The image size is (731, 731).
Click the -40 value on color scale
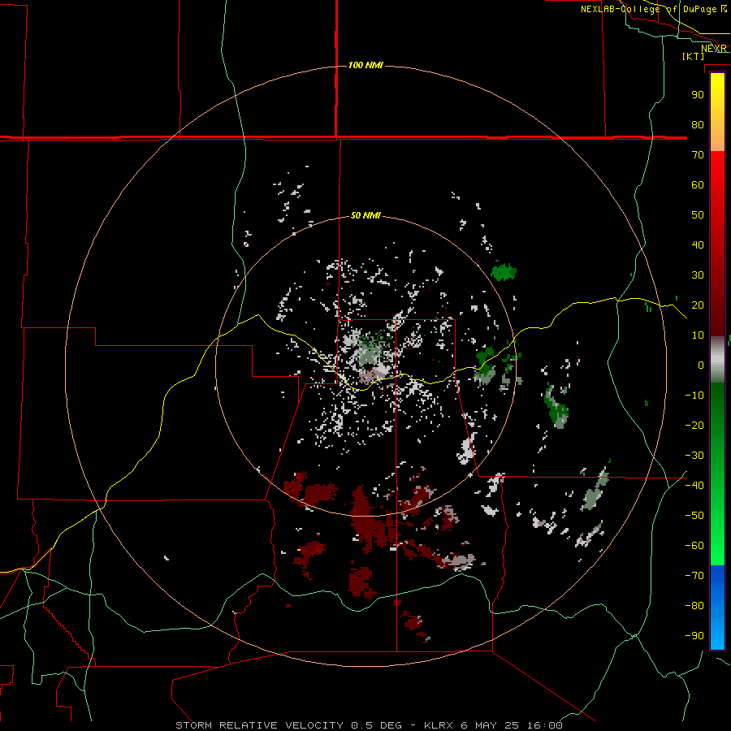694,486
